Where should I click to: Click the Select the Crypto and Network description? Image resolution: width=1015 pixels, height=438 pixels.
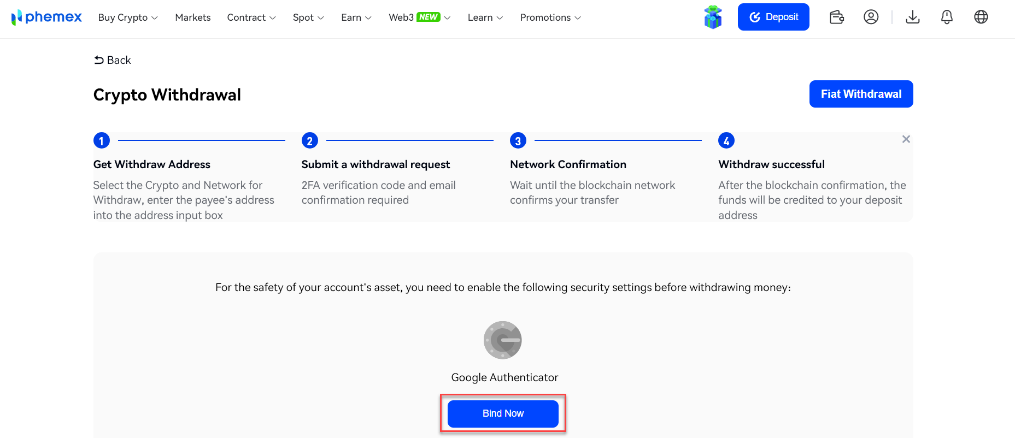(x=184, y=200)
